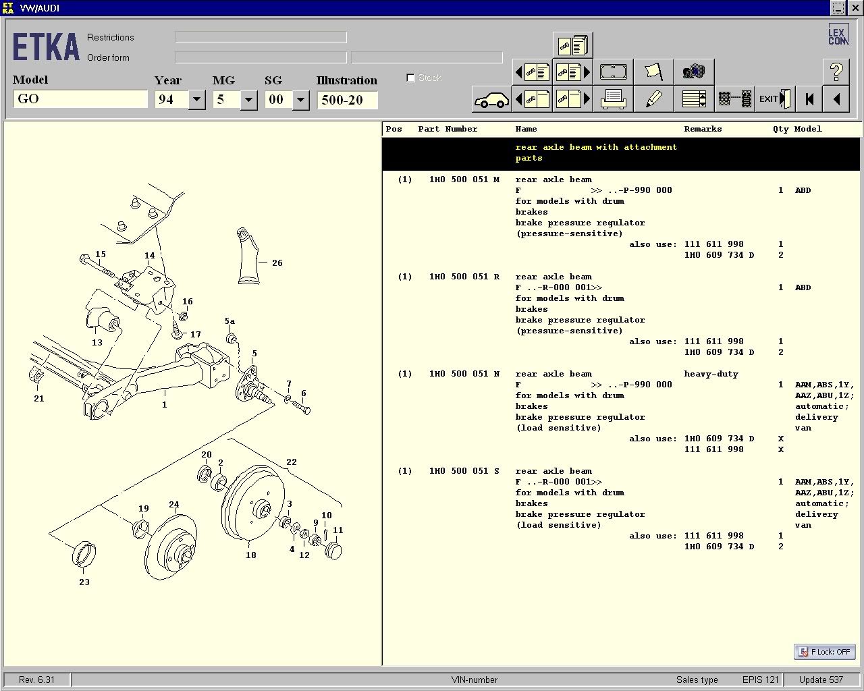
Task: Go to next illustration with parts list
Action: point(572,72)
